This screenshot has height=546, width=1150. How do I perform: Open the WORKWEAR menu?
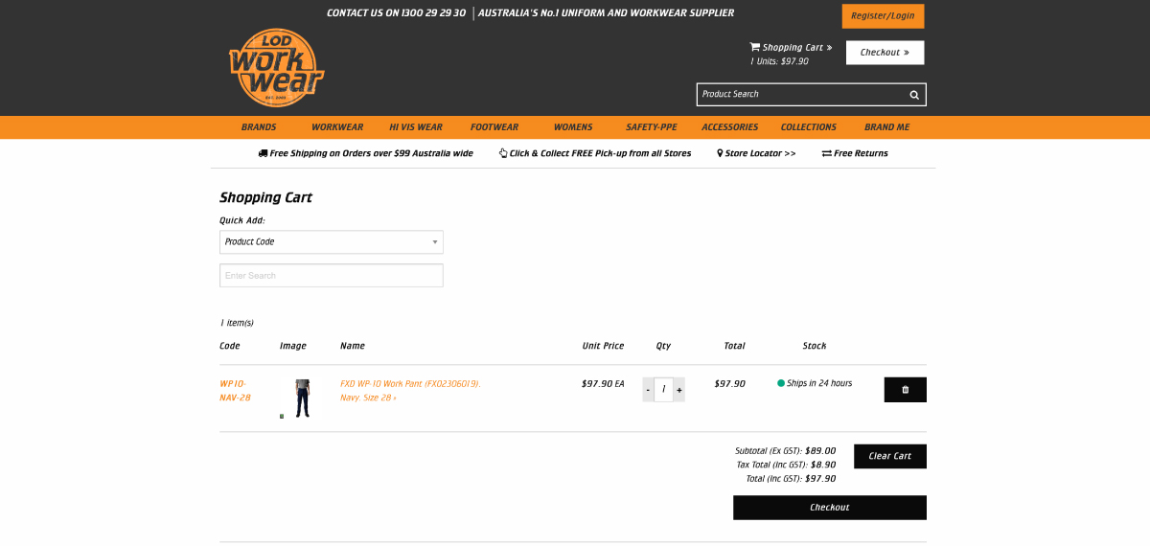[x=337, y=127]
